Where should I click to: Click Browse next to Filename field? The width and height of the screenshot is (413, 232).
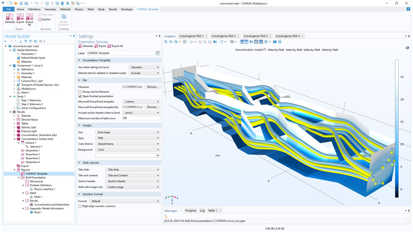[152, 87]
